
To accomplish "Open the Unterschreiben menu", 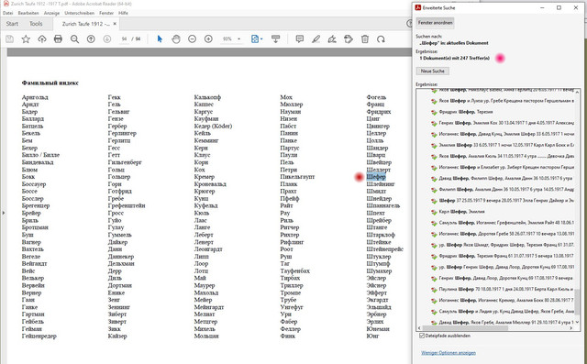I will tap(80, 13).
